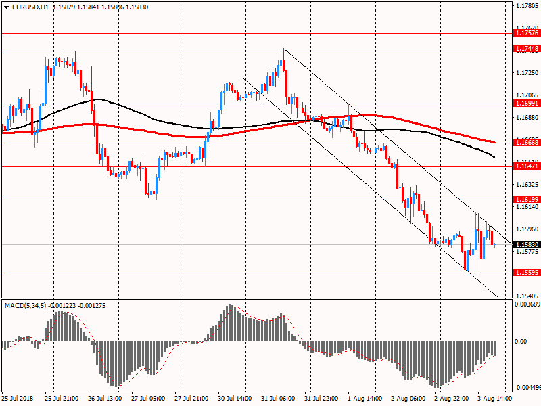The width and height of the screenshot is (541, 406).
Task: Click the 1.15775 price scale value
Action: [527, 251]
